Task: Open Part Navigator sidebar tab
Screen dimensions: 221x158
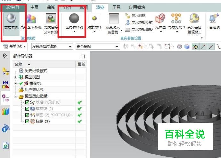Action: (x=5, y=98)
